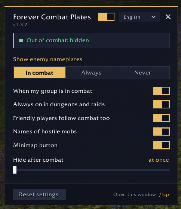This screenshot has height=209, width=181.
Task: Toggle Always on in dungeons and raids
Action: [162, 104]
